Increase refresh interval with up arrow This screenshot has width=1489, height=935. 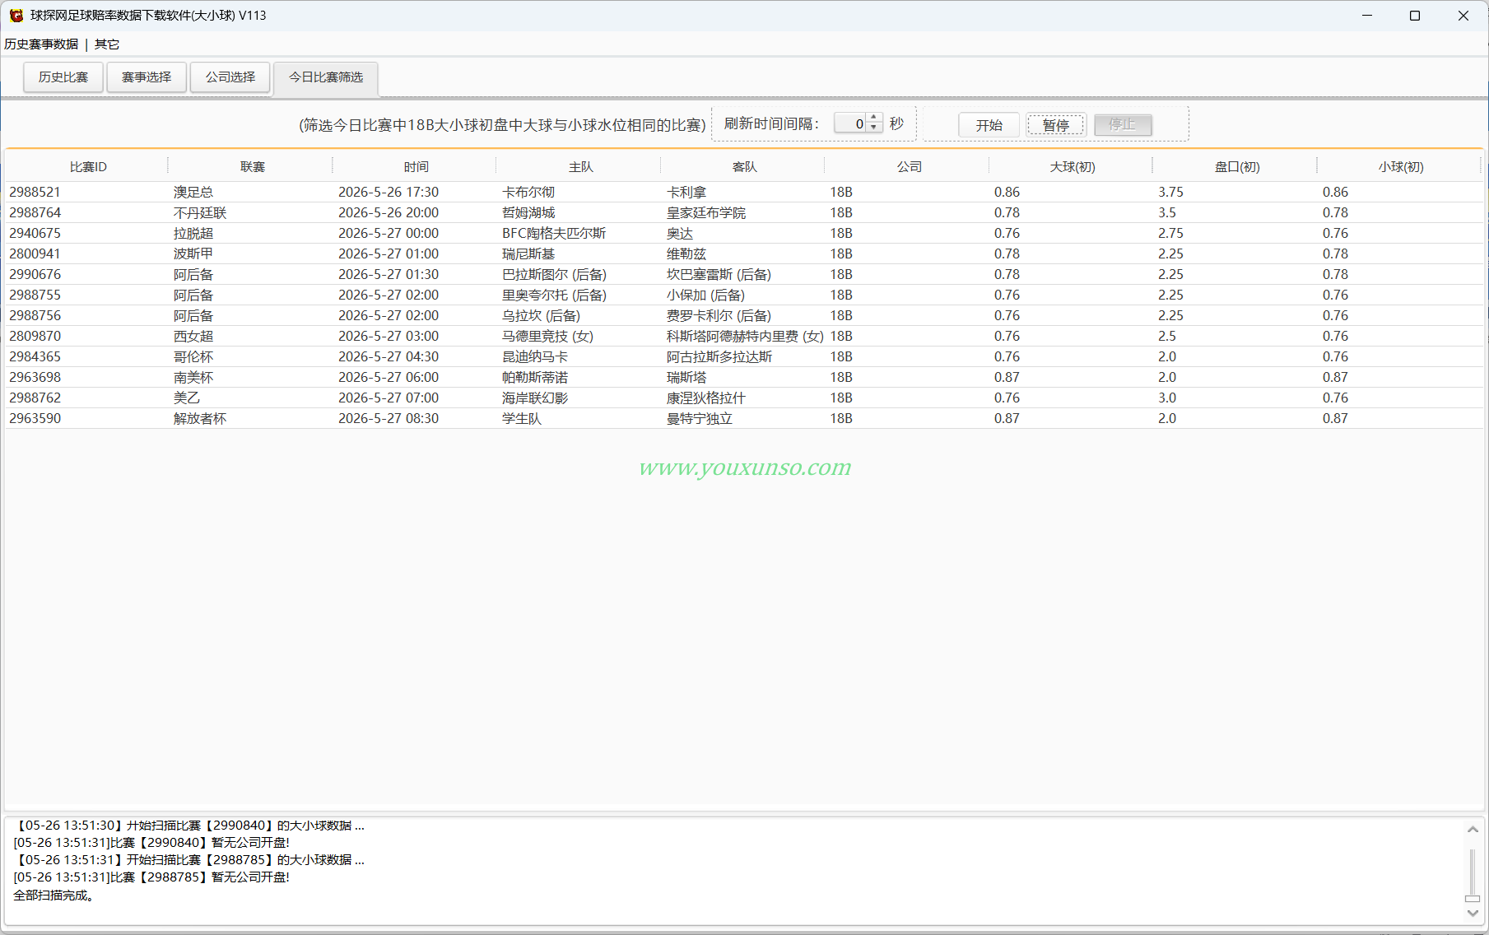[874, 119]
